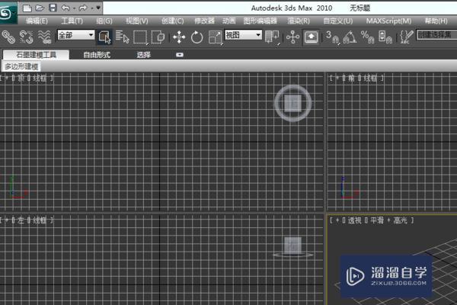Image resolution: width=457 pixels, height=305 pixels.
Task: Open the 视图 reference coordinate system dropdown
Action: point(243,35)
